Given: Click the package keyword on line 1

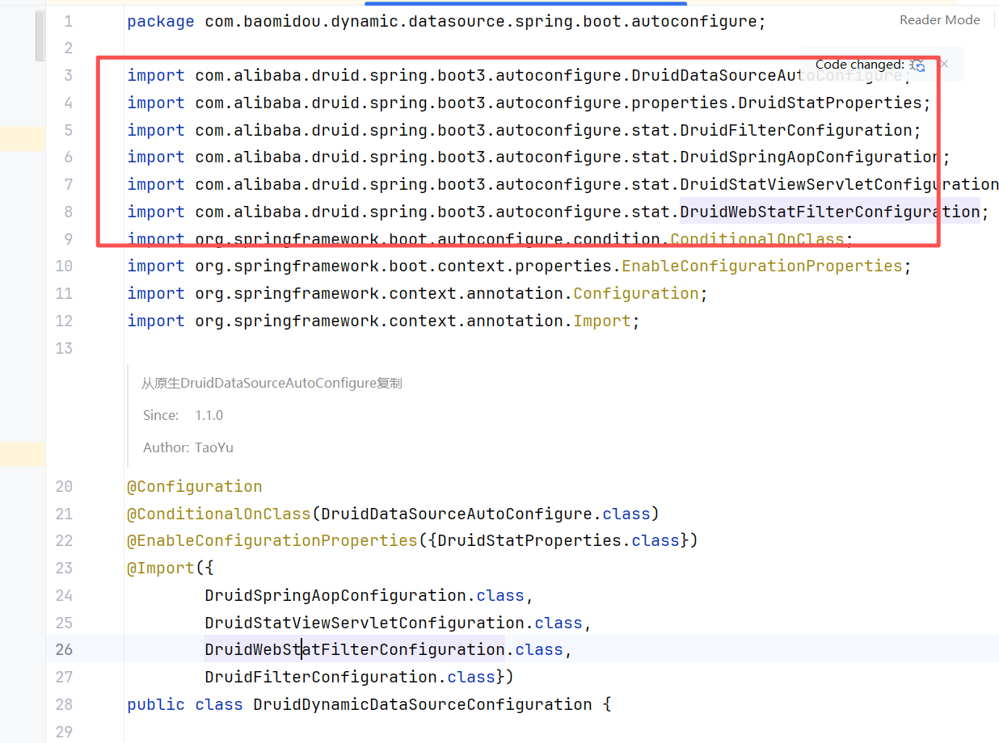Looking at the screenshot, I should (161, 22).
